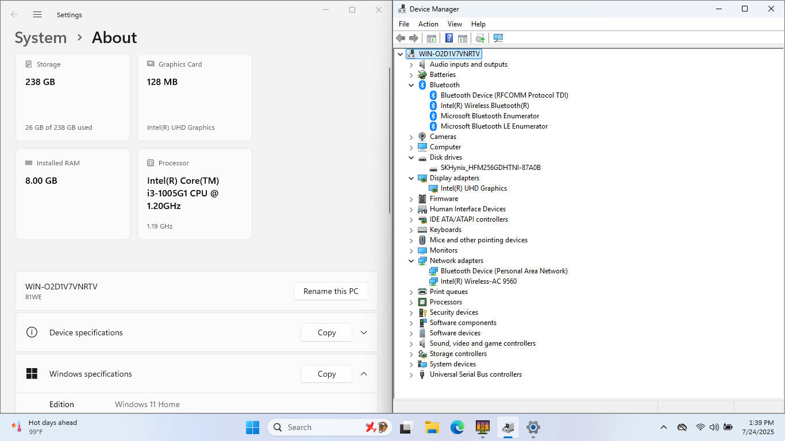Click the Display adapters category icon

[422, 178]
